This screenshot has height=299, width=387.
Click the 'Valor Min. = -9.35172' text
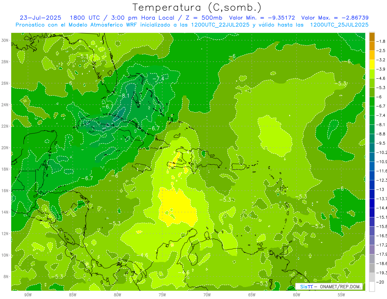[262, 18]
